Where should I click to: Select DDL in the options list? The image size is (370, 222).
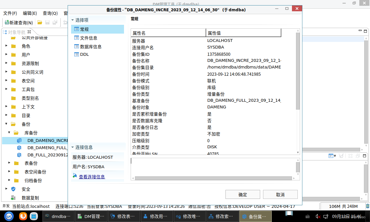point(98,54)
